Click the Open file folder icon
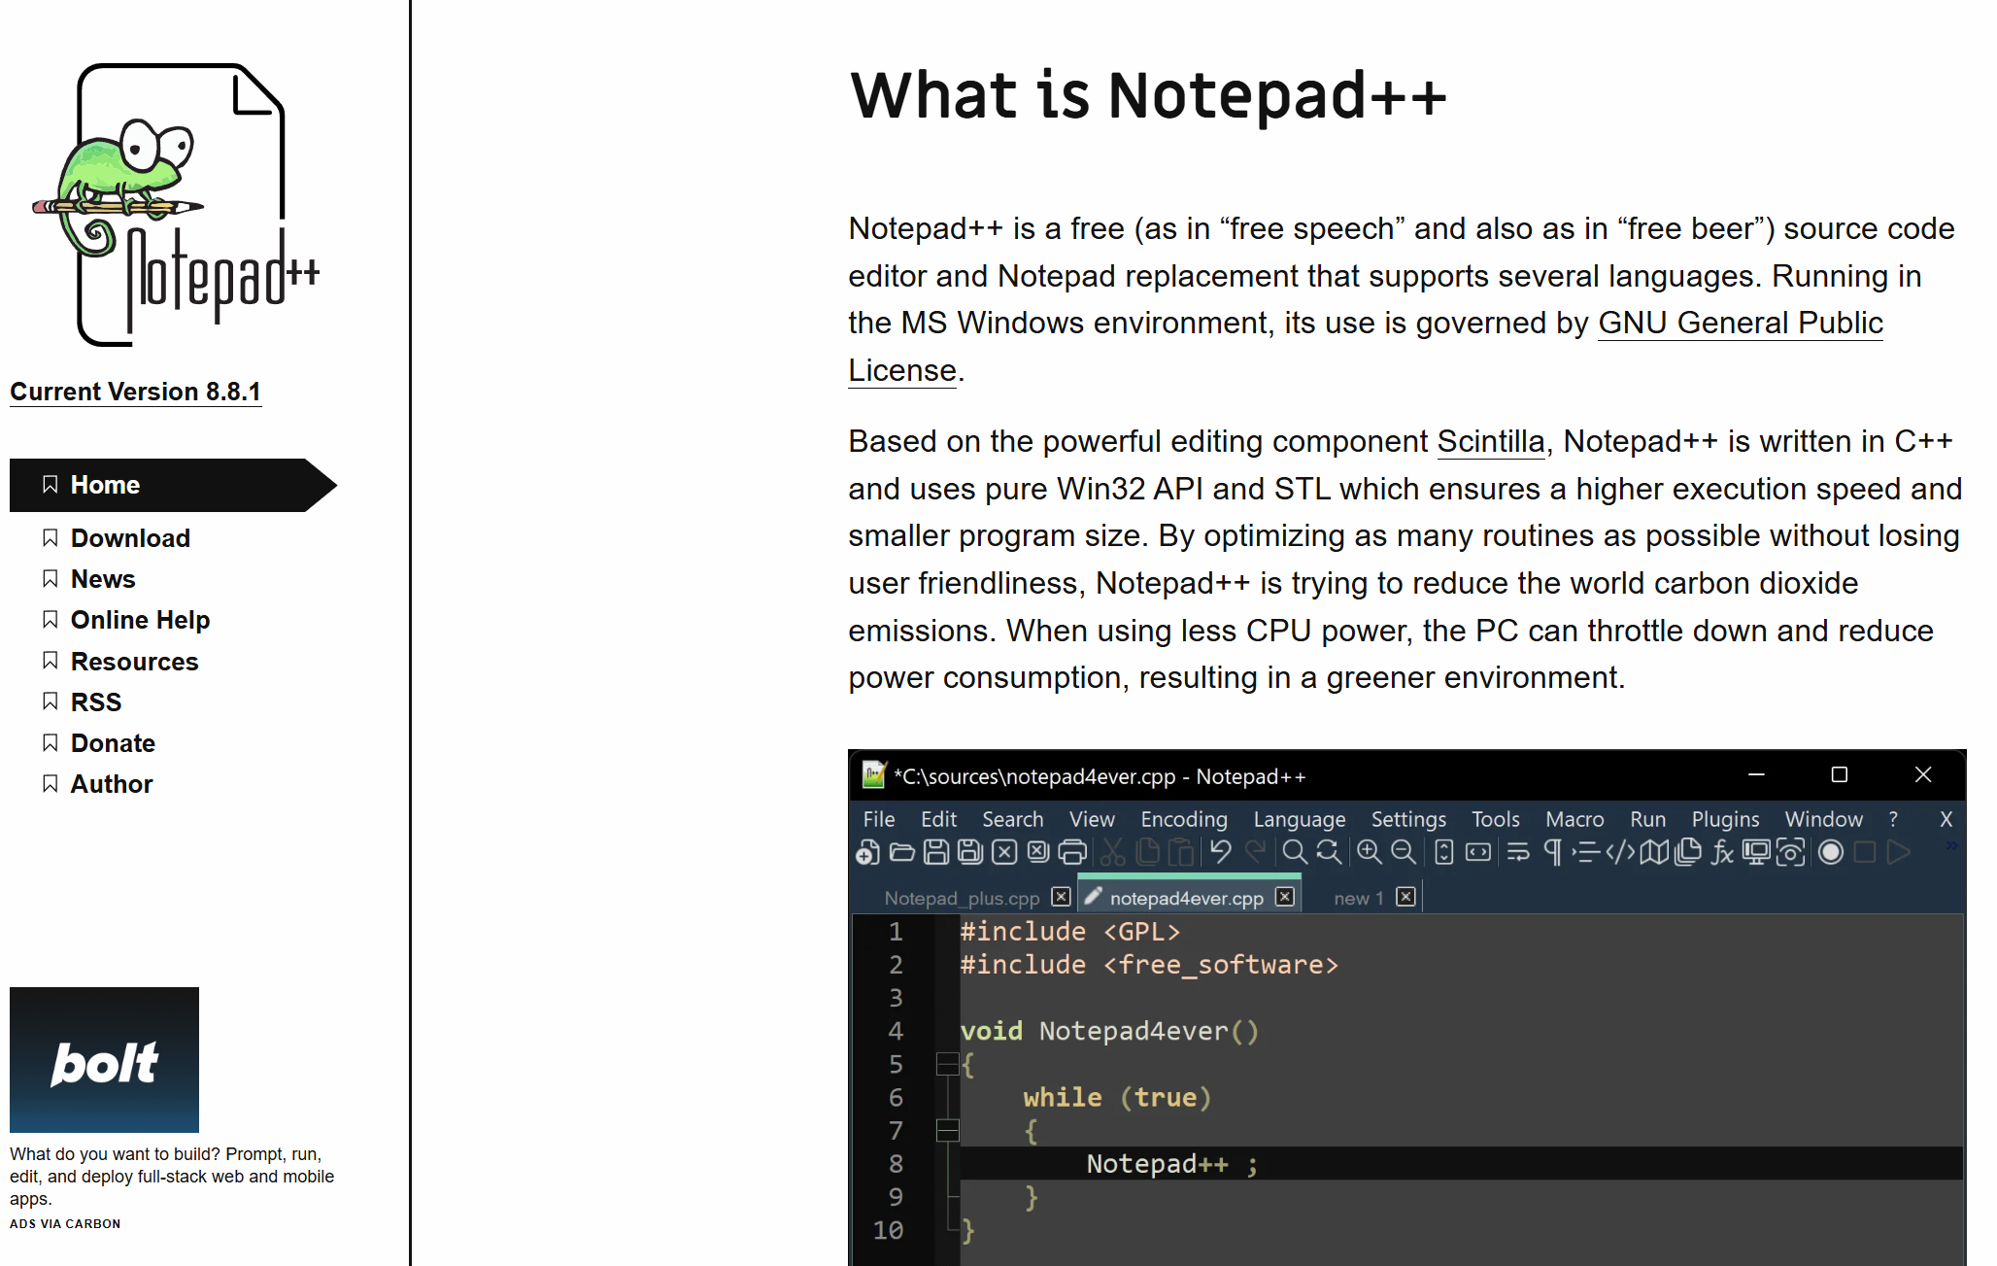Viewport: 1997px width, 1266px height. tap(902, 852)
